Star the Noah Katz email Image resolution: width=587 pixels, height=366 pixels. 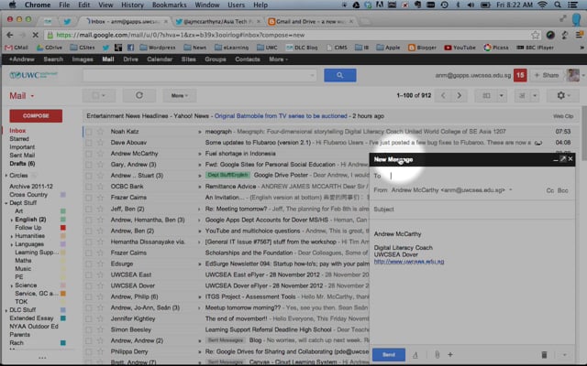click(100, 132)
